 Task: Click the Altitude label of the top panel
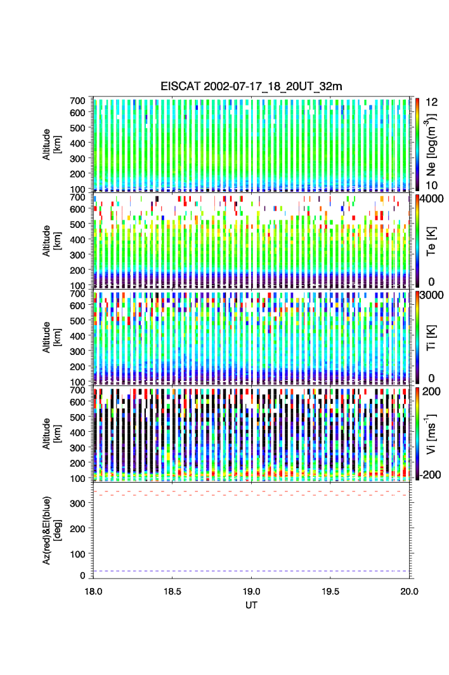pyautogui.click(x=51, y=144)
